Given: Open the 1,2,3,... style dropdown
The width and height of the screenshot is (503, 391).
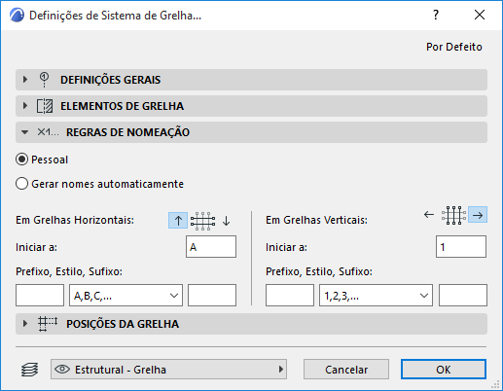Looking at the screenshot, I should (376, 296).
